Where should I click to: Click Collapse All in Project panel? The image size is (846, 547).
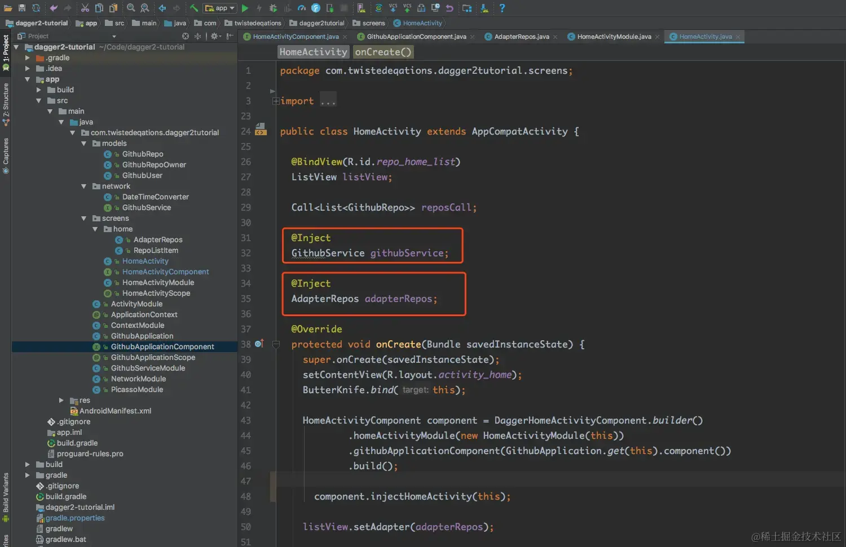click(197, 36)
